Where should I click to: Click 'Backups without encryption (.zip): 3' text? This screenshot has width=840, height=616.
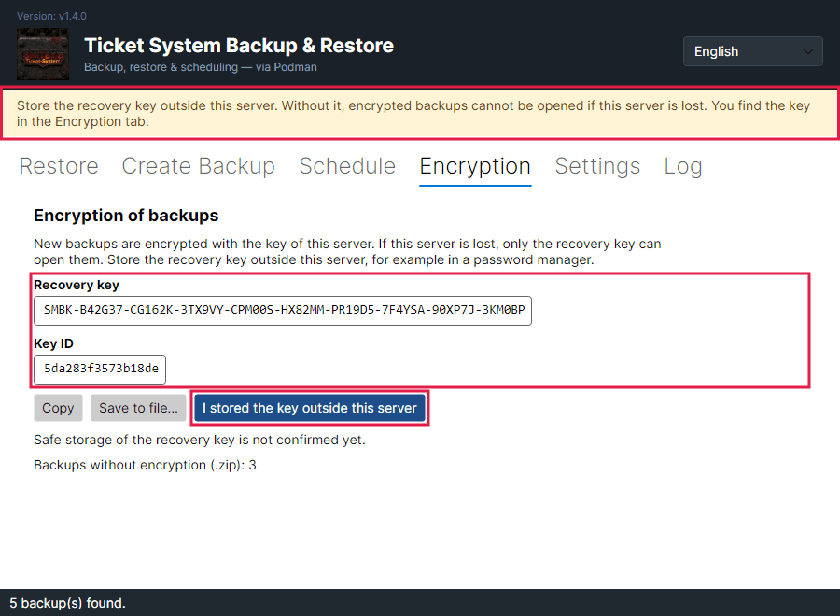coord(145,465)
